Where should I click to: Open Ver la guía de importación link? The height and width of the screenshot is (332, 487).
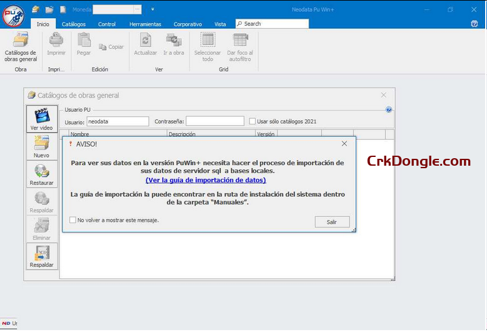click(x=206, y=180)
